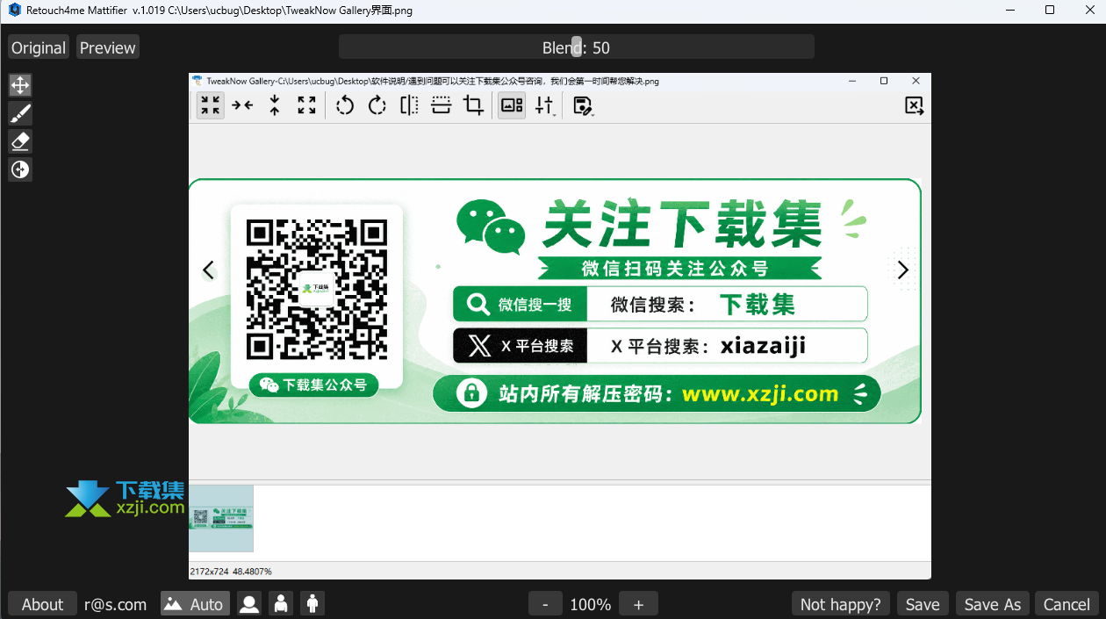The height and width of the screenshot is (619, 1106).
Task: Enable Auto detection mode
Action: [x=195, y=604]
